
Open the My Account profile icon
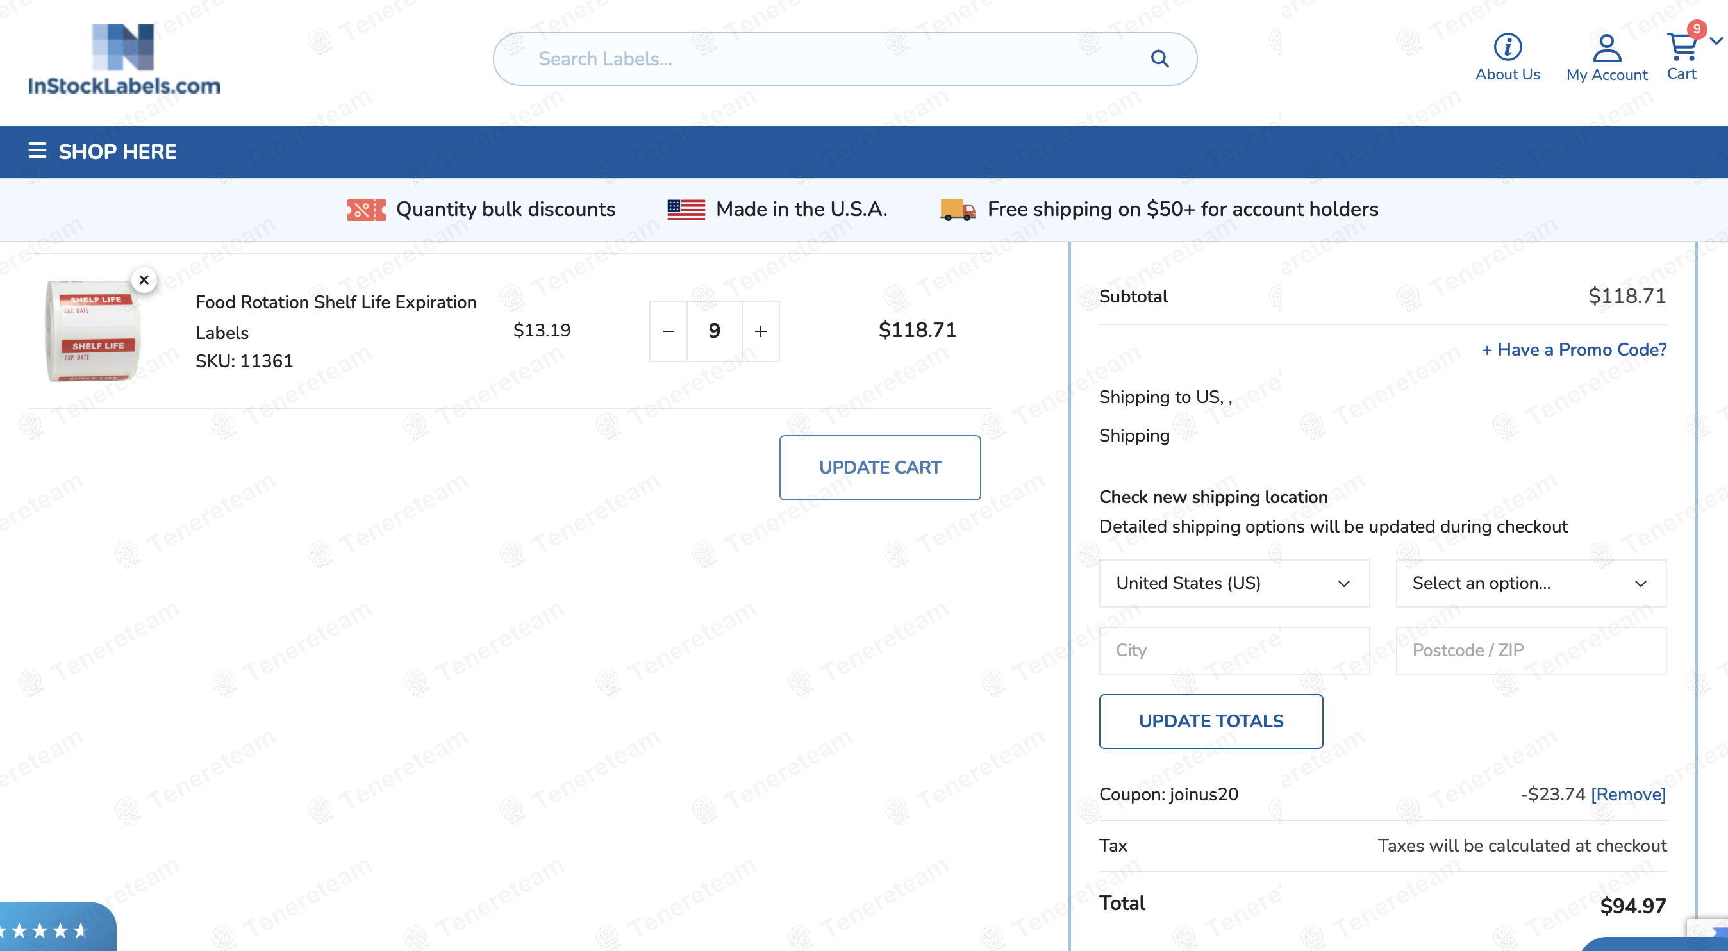1607,48
